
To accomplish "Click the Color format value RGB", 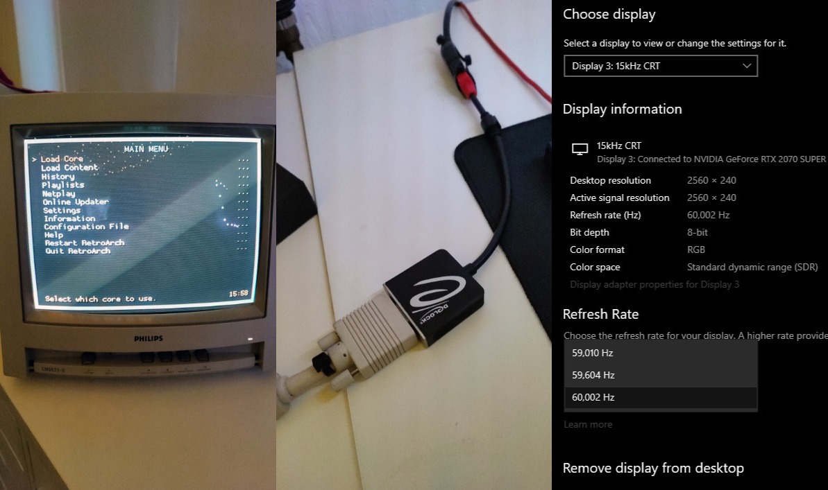I will [696, 250].
